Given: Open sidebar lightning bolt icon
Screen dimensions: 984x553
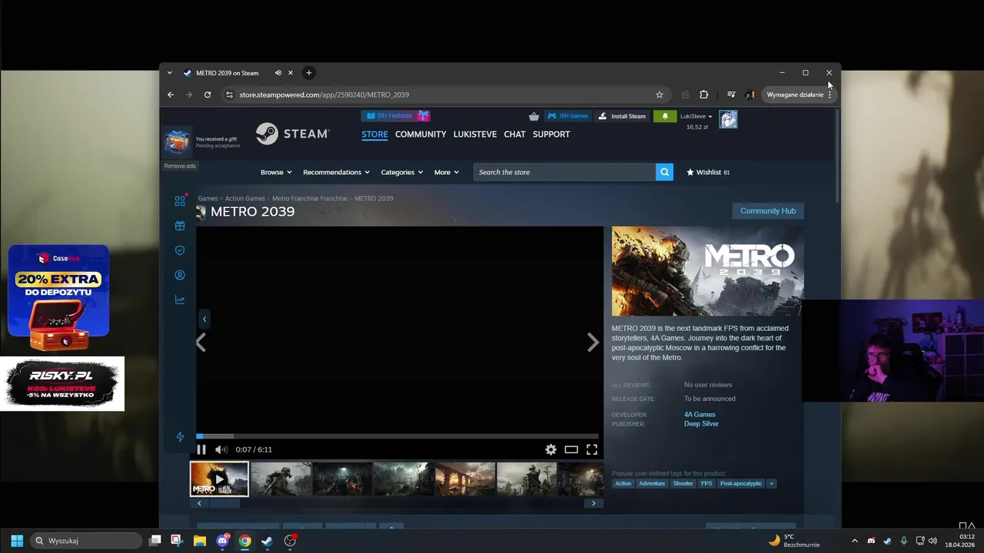Looking at the screenshot, I should coord(180,437).
